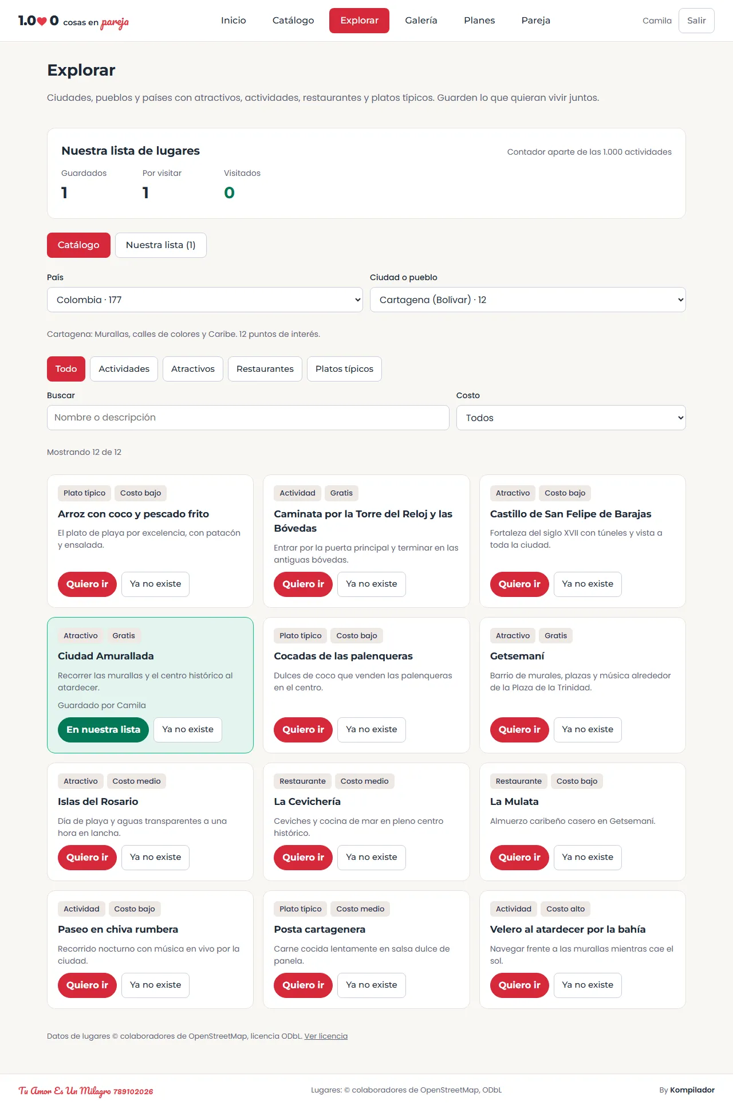Toggle En nuestra lista on Ciudad Amurallada
This screenshot has width=733, height=1108.
pyautogui.click(x=103, y=730)
